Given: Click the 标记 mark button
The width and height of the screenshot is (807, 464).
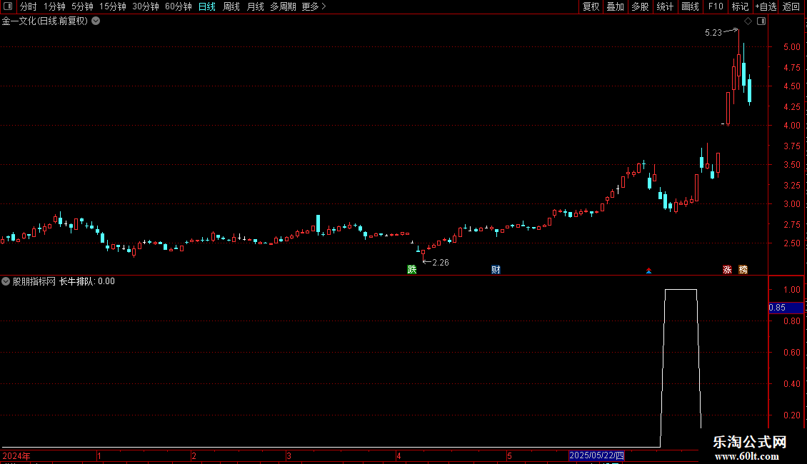Looking at the screenshot, I should (x=740, y=6).
